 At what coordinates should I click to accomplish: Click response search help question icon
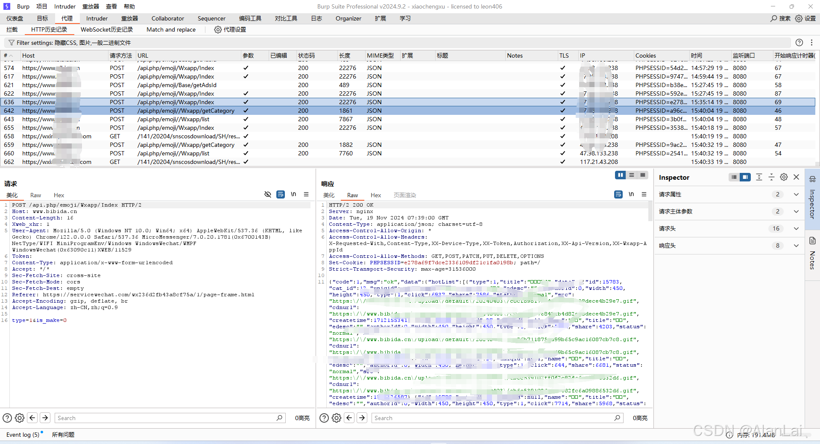coord(324,418)
